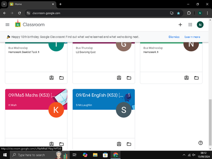This screenshot has height=159, width=212.
Task: Dismiss the birthday banner
Action: tap(174, 37)
